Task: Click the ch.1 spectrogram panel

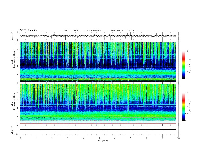Action: [x=98, y=62]
